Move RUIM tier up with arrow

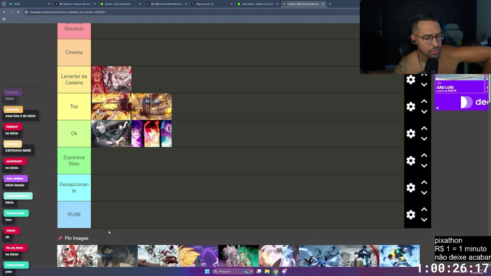[x=424, y=210]
